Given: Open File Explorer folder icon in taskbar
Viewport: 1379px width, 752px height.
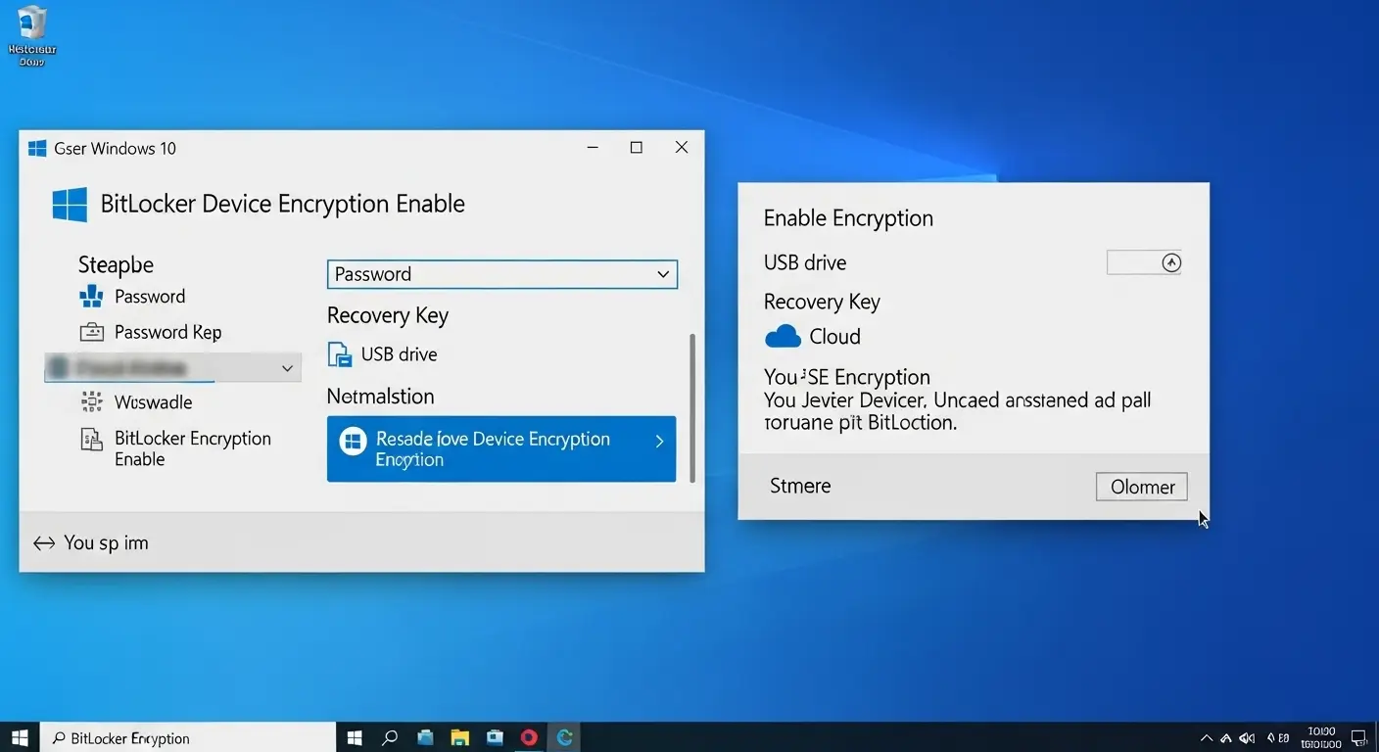Looking at the screenshot, I should click(459, 737).
